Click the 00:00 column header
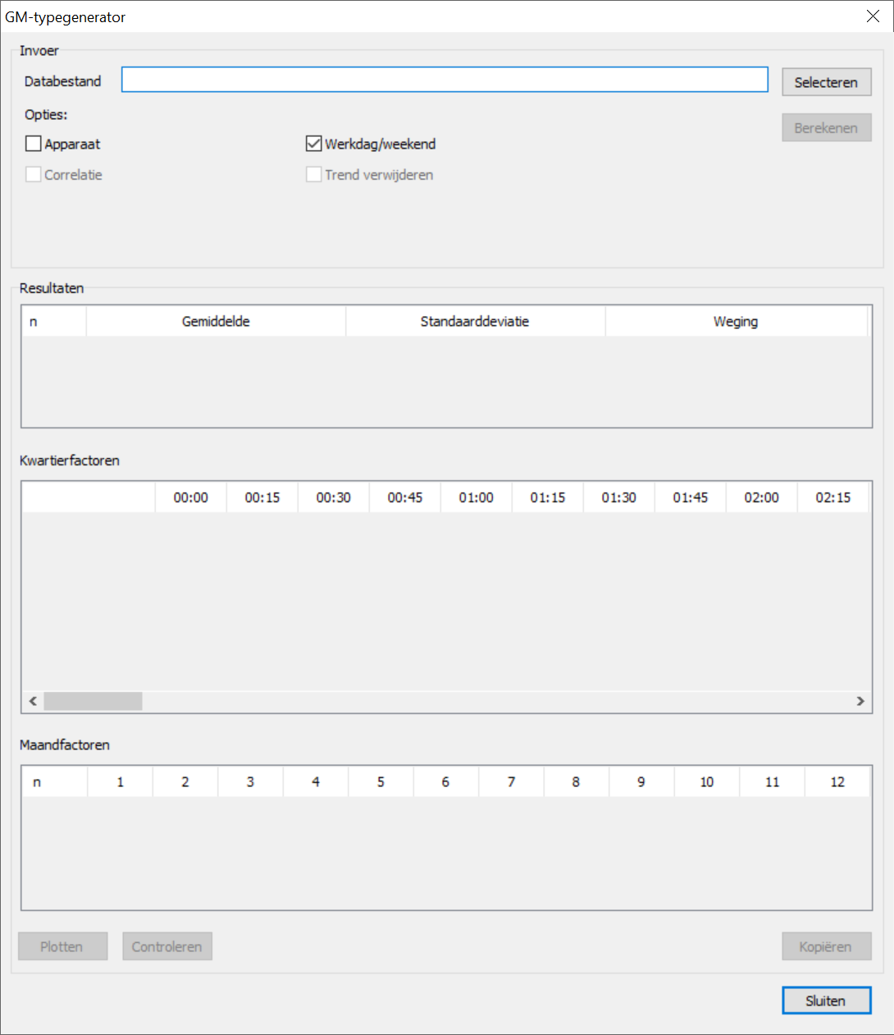The width and height of the screenshot is (894, 1035). click(190, 497)
